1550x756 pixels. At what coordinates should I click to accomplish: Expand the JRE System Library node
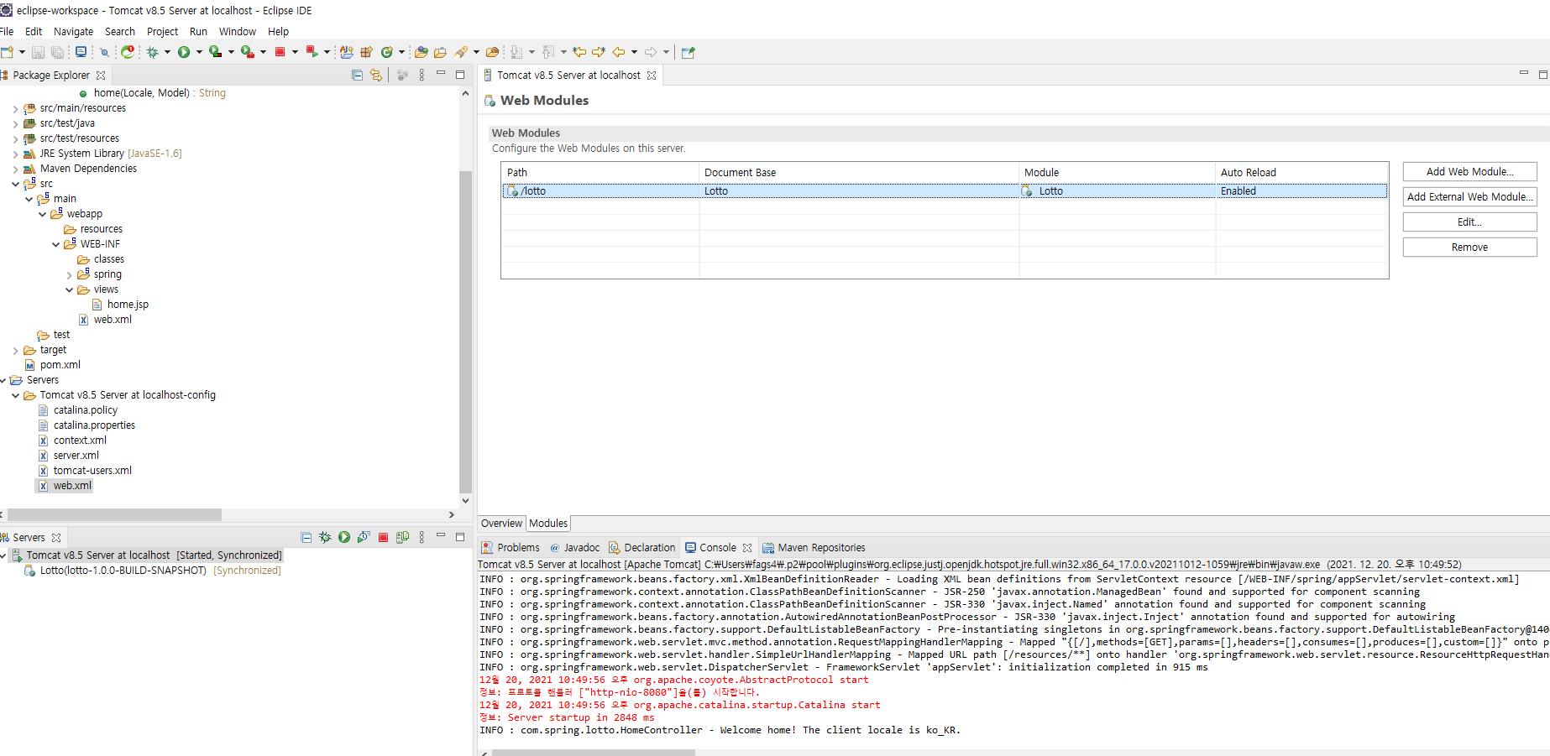(15, 154)
